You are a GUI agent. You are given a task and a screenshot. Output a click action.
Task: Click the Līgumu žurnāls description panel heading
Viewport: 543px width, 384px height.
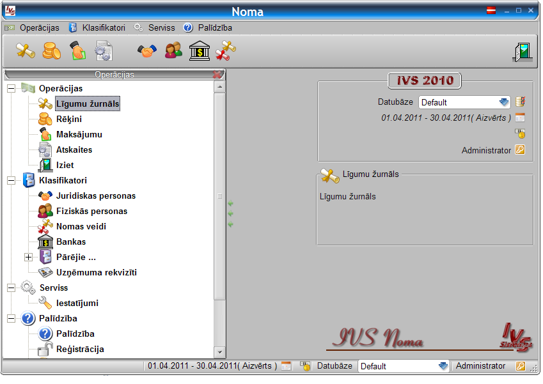pyautogui.click(x=370, y=174)
